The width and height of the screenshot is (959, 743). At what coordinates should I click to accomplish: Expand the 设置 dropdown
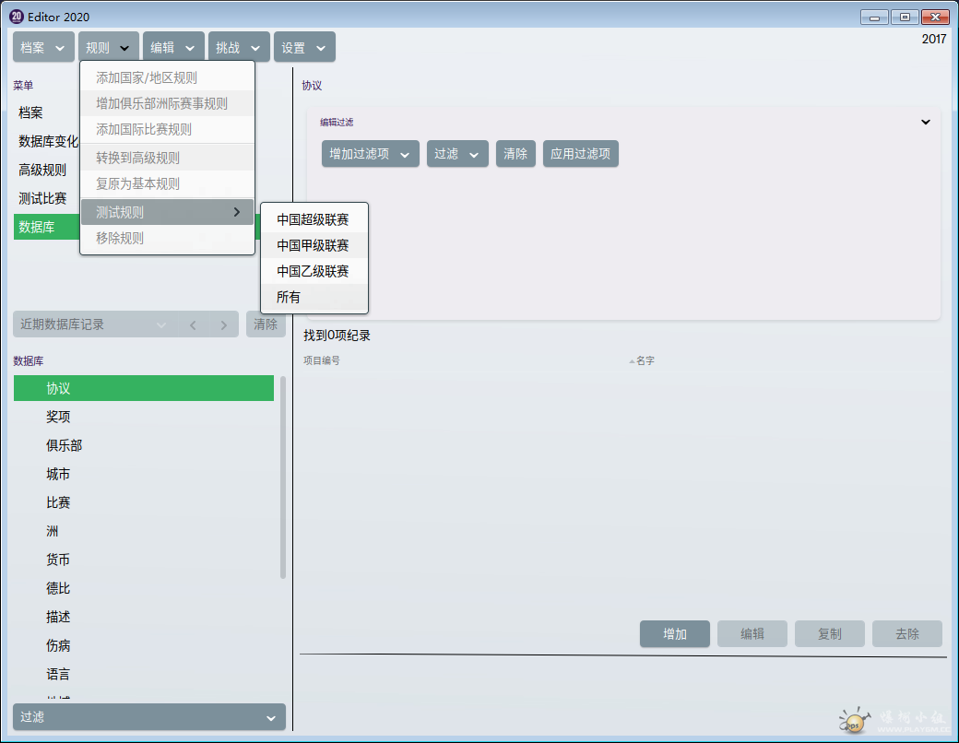click(x=304, y=48)
